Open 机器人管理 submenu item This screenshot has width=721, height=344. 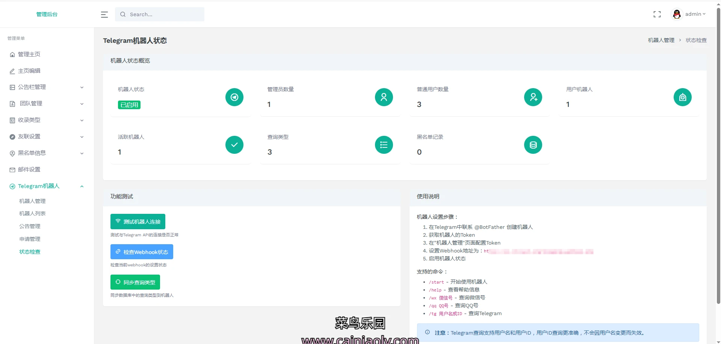[32, 201]
